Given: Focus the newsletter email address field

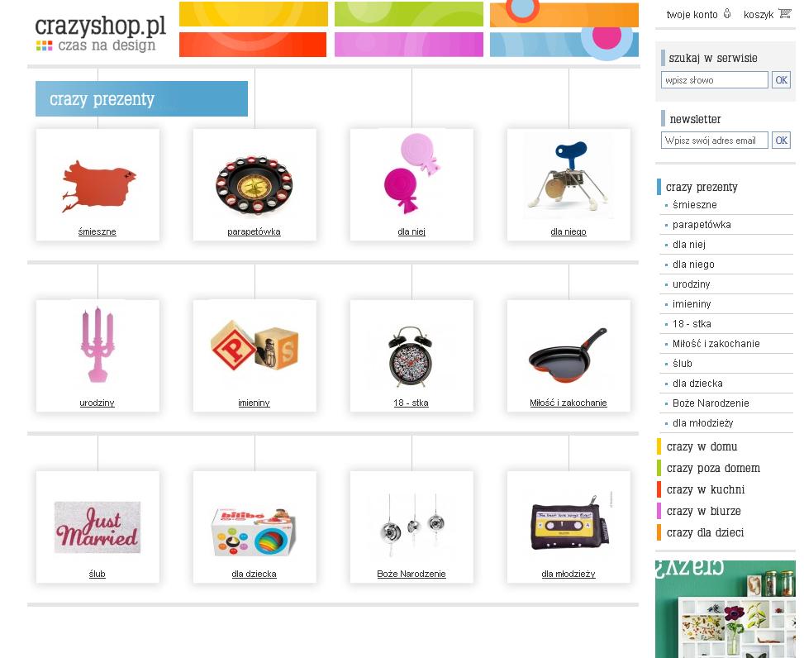Looking at the screenshot, I should [x=714, y=140].
